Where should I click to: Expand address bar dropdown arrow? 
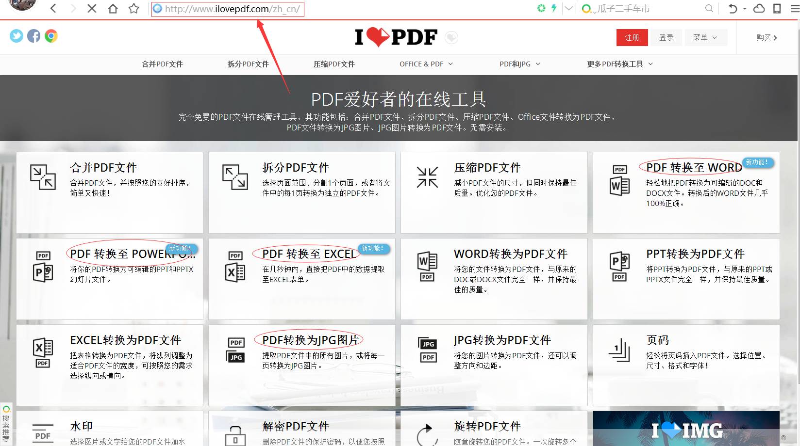coord(569,8)
